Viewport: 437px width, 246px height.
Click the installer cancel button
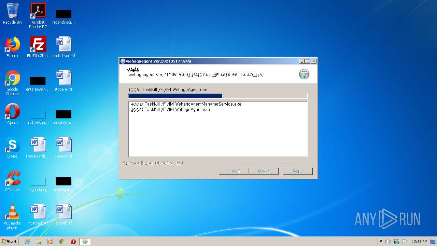(297, 171)
